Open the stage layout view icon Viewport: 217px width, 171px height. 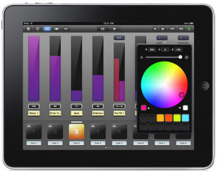[x=57, y=29]
